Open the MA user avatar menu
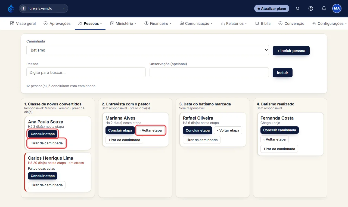The height and width of the screenshot is (207, 348). point(337,8)
